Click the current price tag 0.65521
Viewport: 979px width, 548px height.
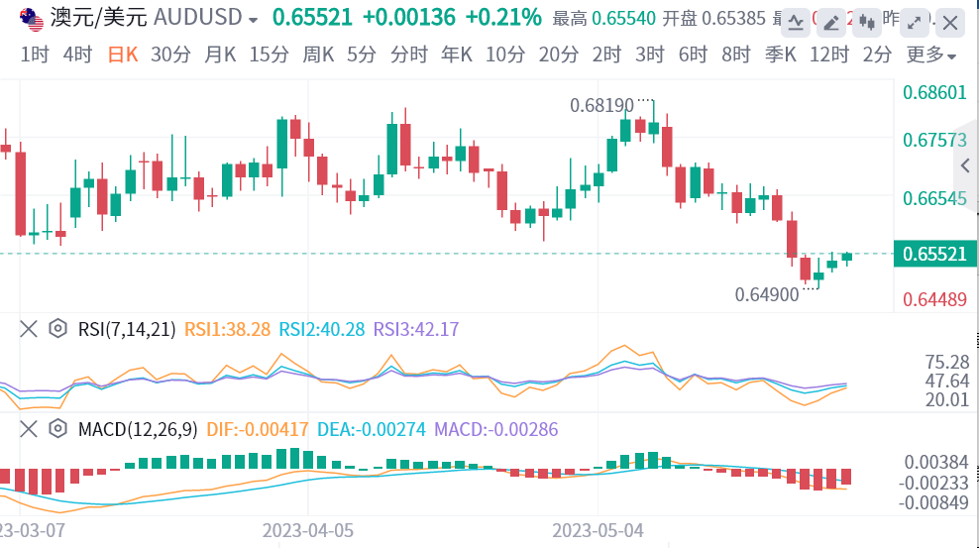934,254
